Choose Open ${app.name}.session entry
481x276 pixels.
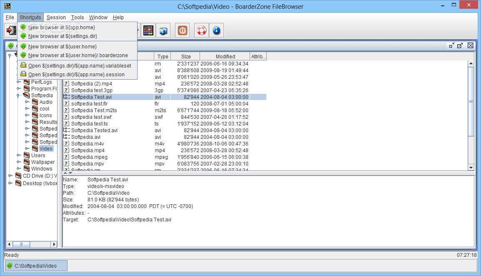(77, 75)
